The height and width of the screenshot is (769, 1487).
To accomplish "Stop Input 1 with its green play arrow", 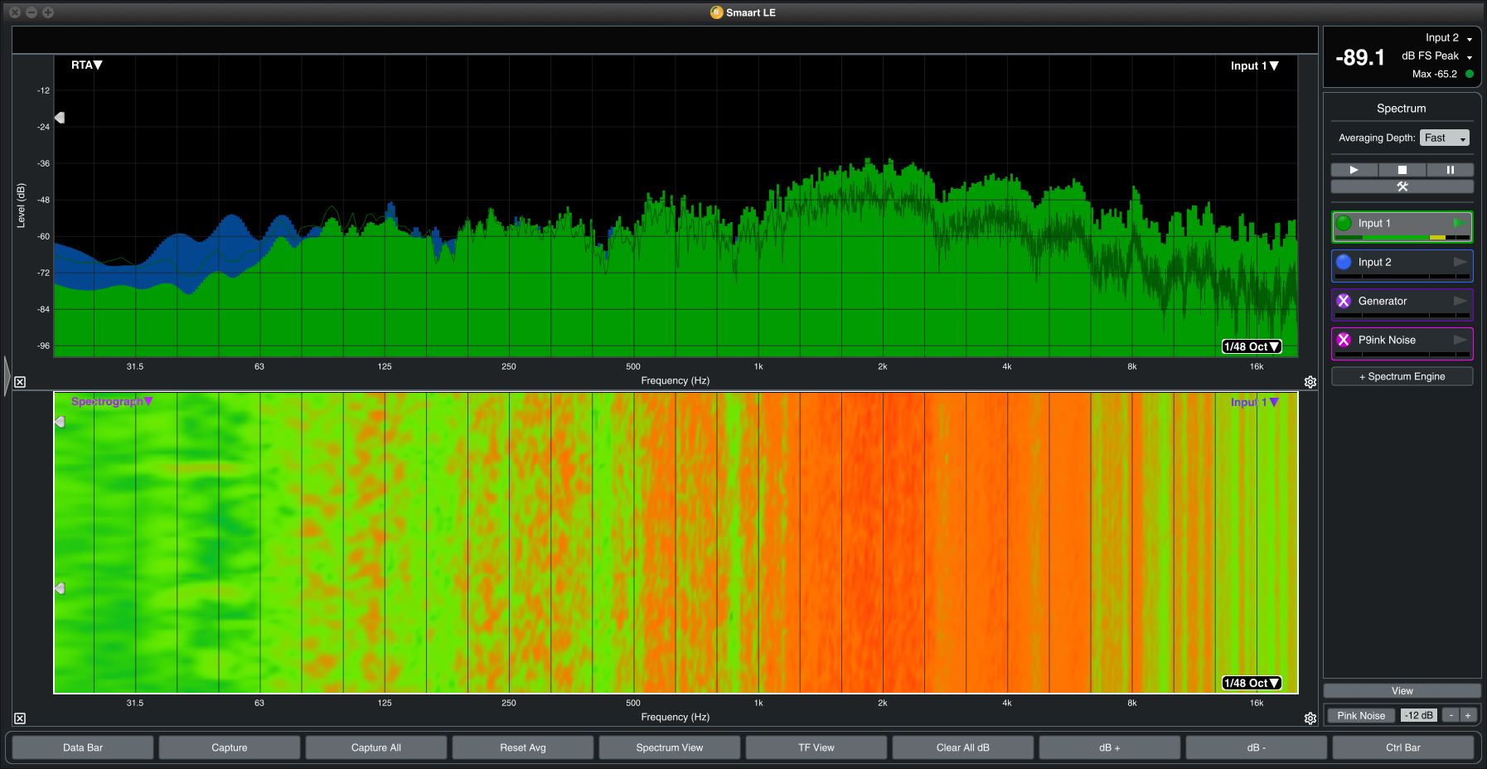I will 1459,223.
